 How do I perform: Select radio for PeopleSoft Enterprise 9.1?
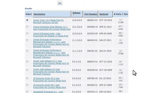tap(27, 92)
